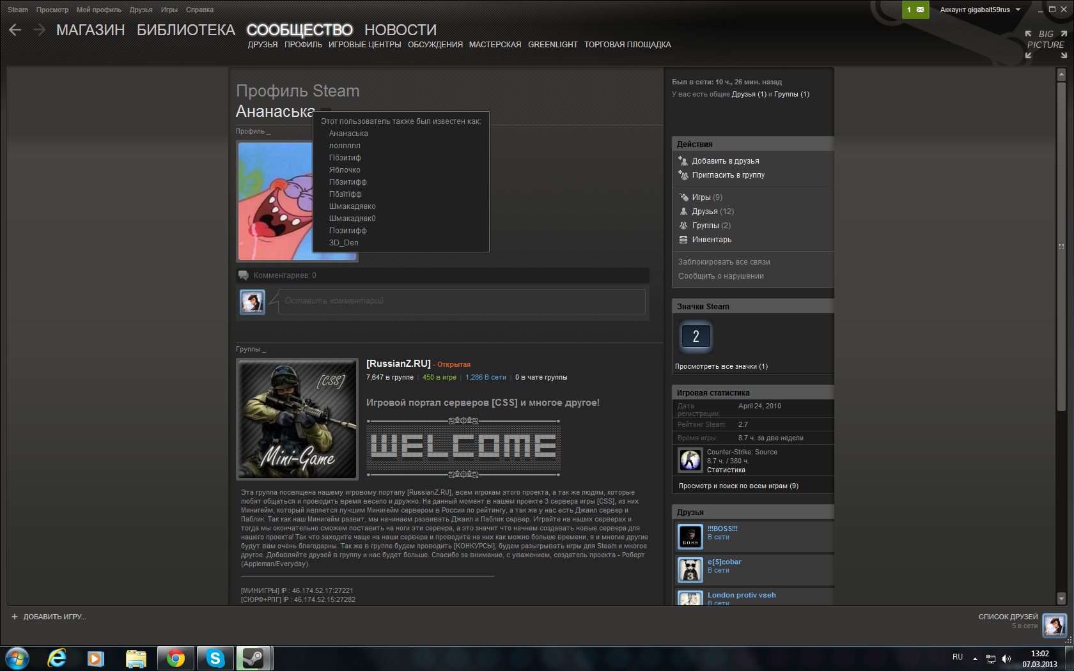The image size is (1074, 671).
Task: Open Skype from the taskbar
Action: [215, 658]
